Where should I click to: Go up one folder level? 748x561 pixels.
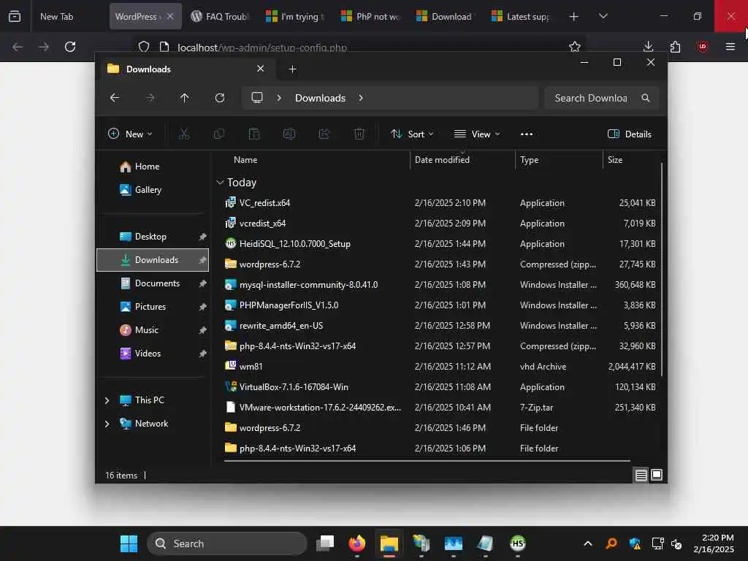[185, 98]
